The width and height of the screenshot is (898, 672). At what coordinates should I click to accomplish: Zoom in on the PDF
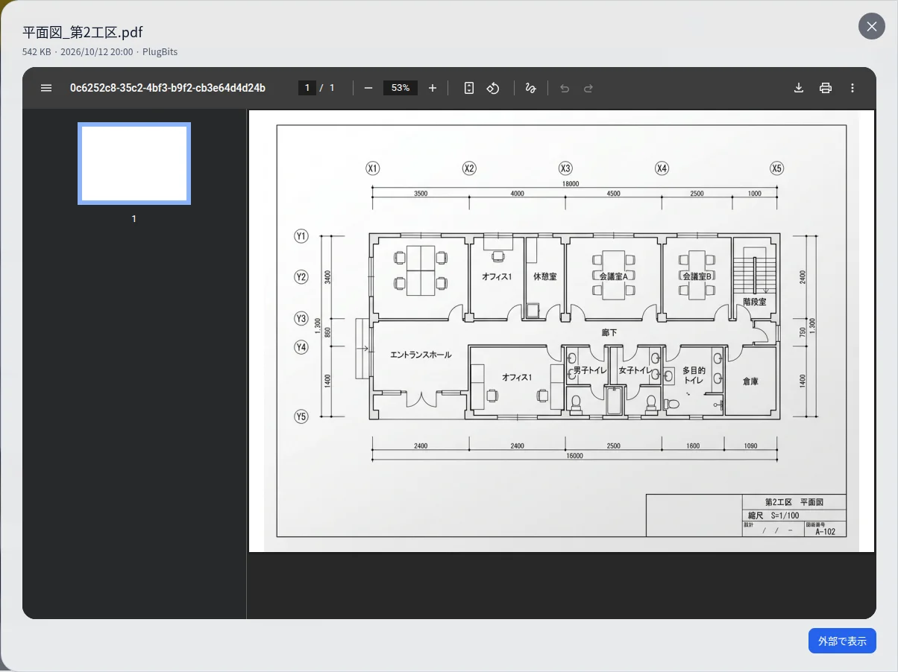coord(433,88)
